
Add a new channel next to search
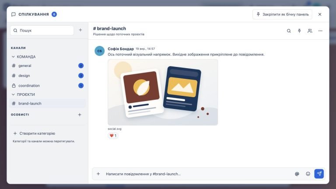click(x=80, y=30)
